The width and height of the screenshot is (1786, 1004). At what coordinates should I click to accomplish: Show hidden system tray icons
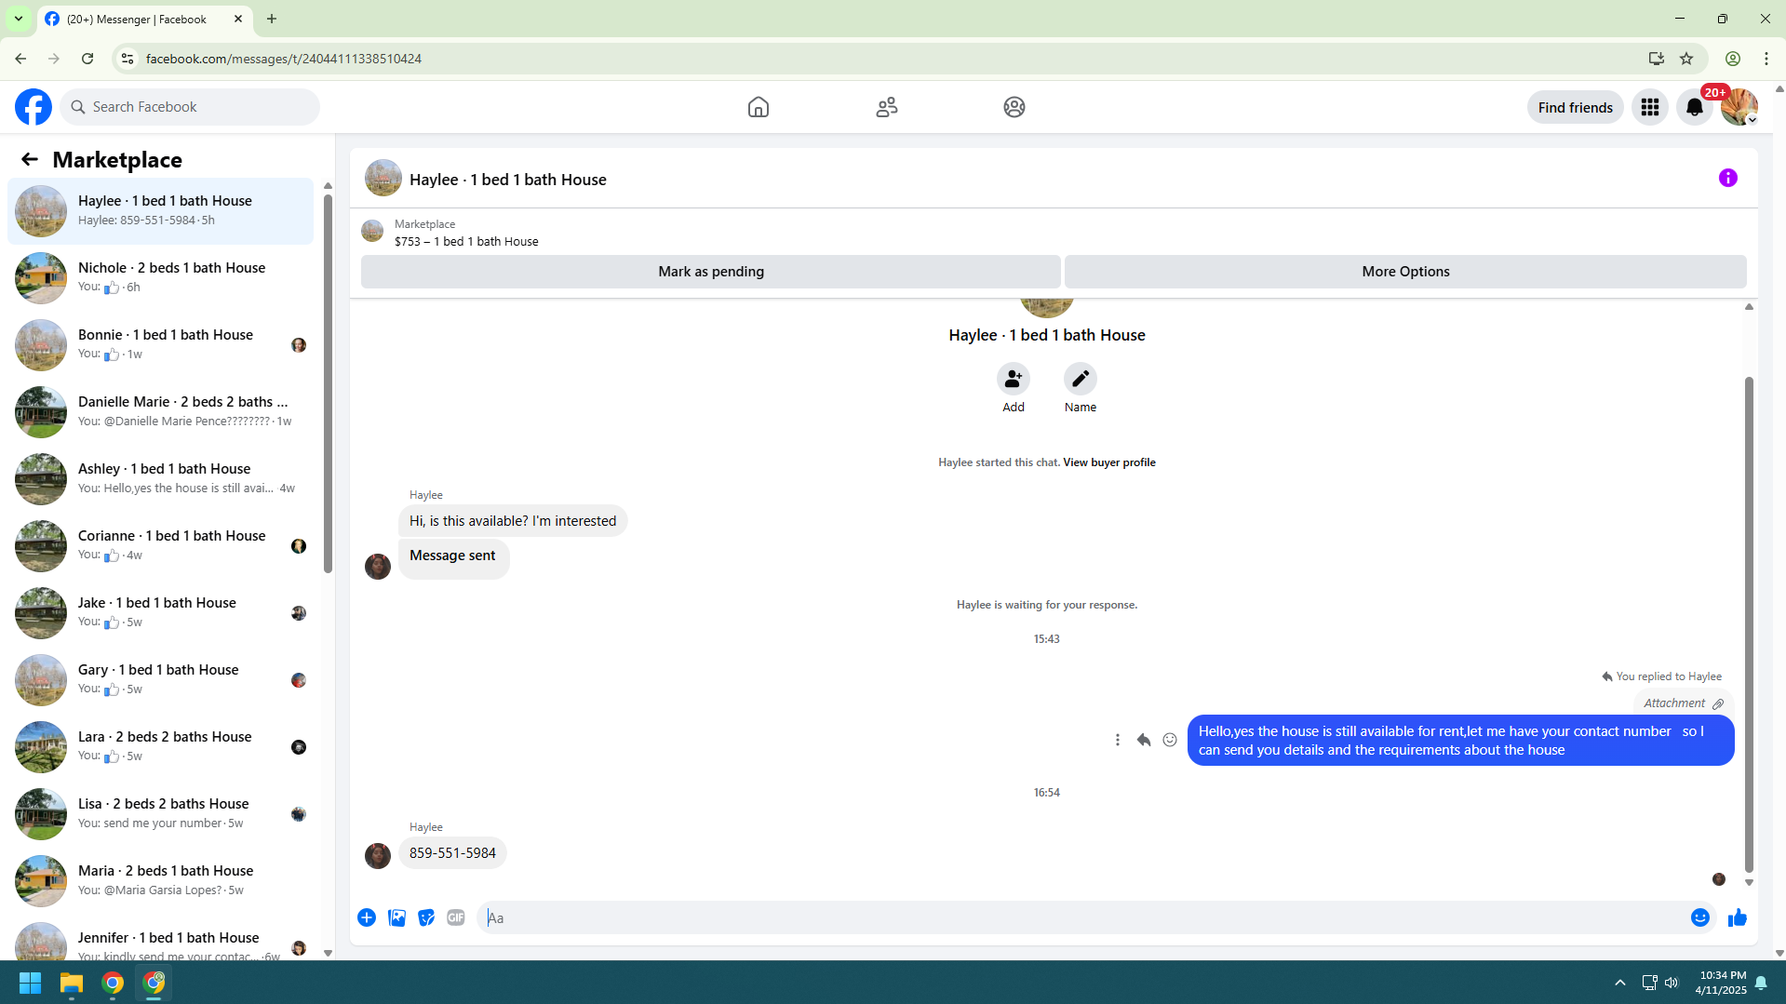(x=1620, y=983)
